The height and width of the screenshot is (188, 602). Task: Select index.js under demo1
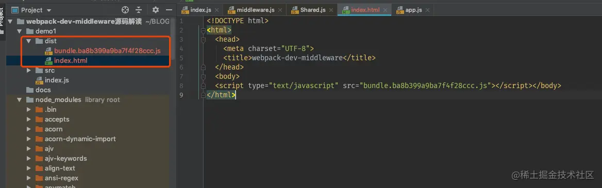57,80
